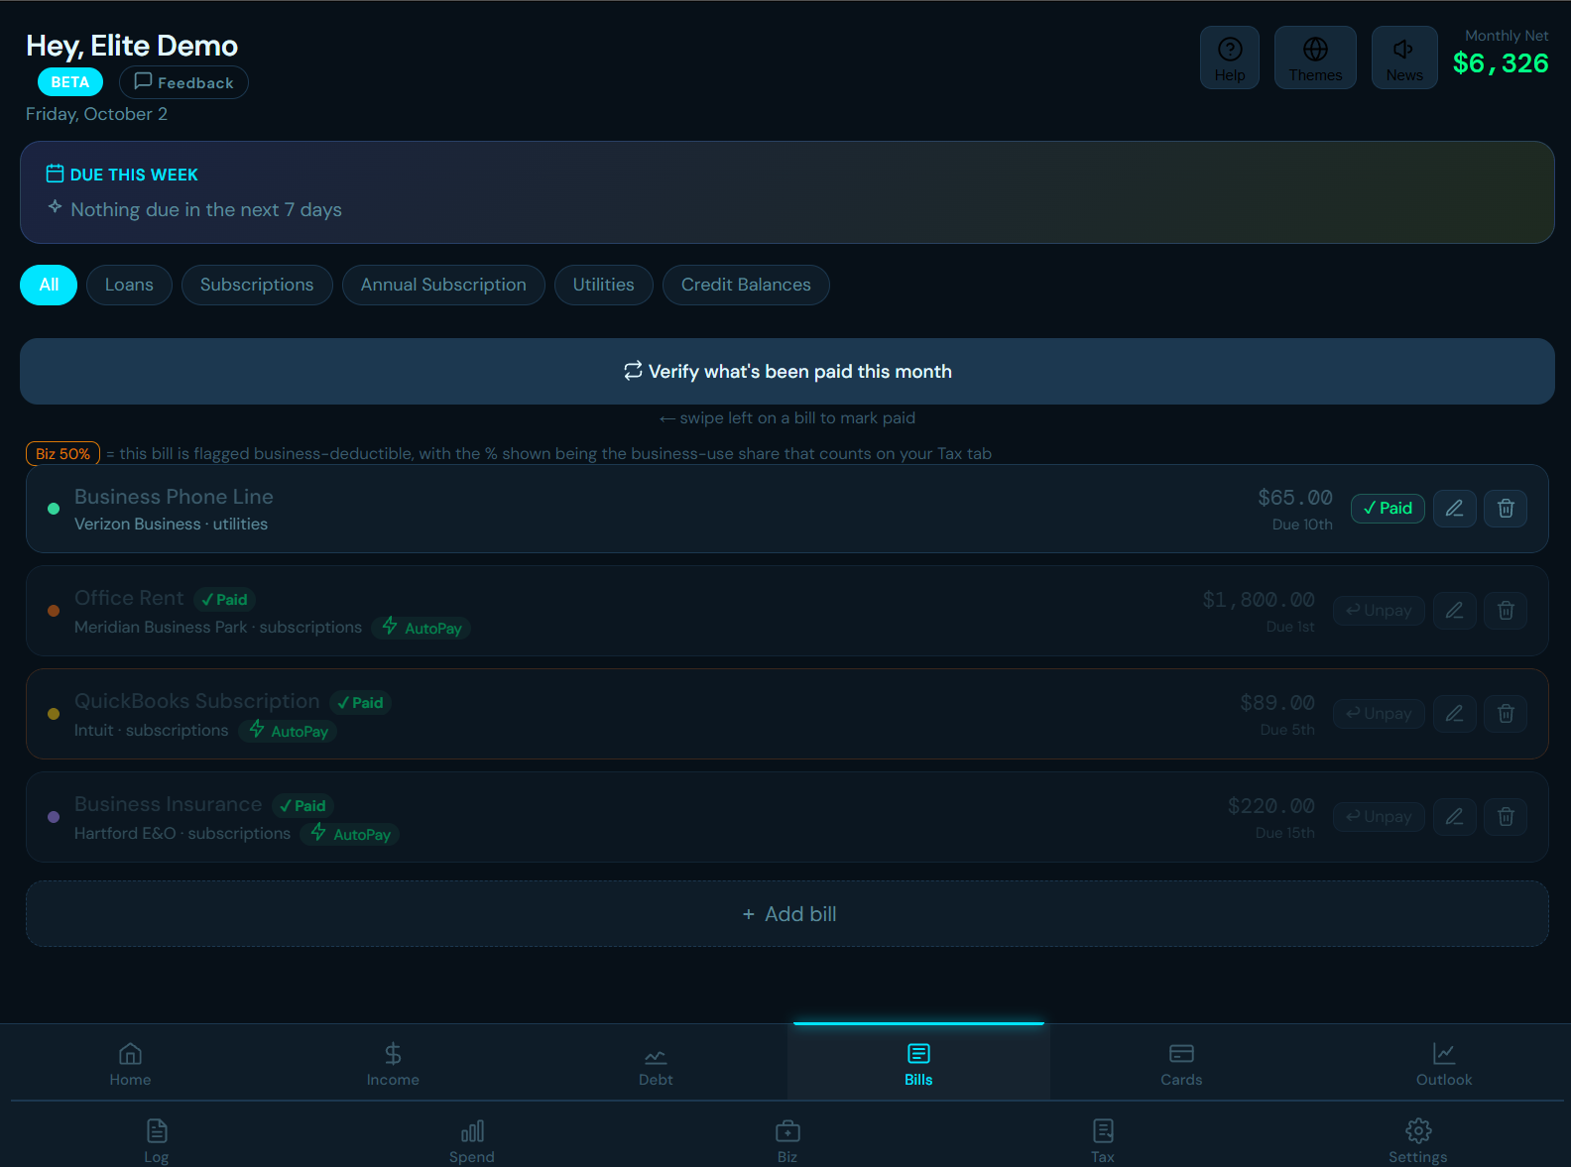1571x1167 pixels.
Task: Open the Outlook tab
Action: click(1444, 1064)
